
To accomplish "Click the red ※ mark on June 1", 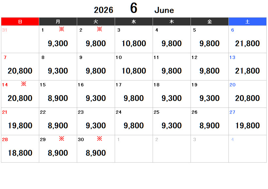I will pyautogui.click(x=61, y=29).
